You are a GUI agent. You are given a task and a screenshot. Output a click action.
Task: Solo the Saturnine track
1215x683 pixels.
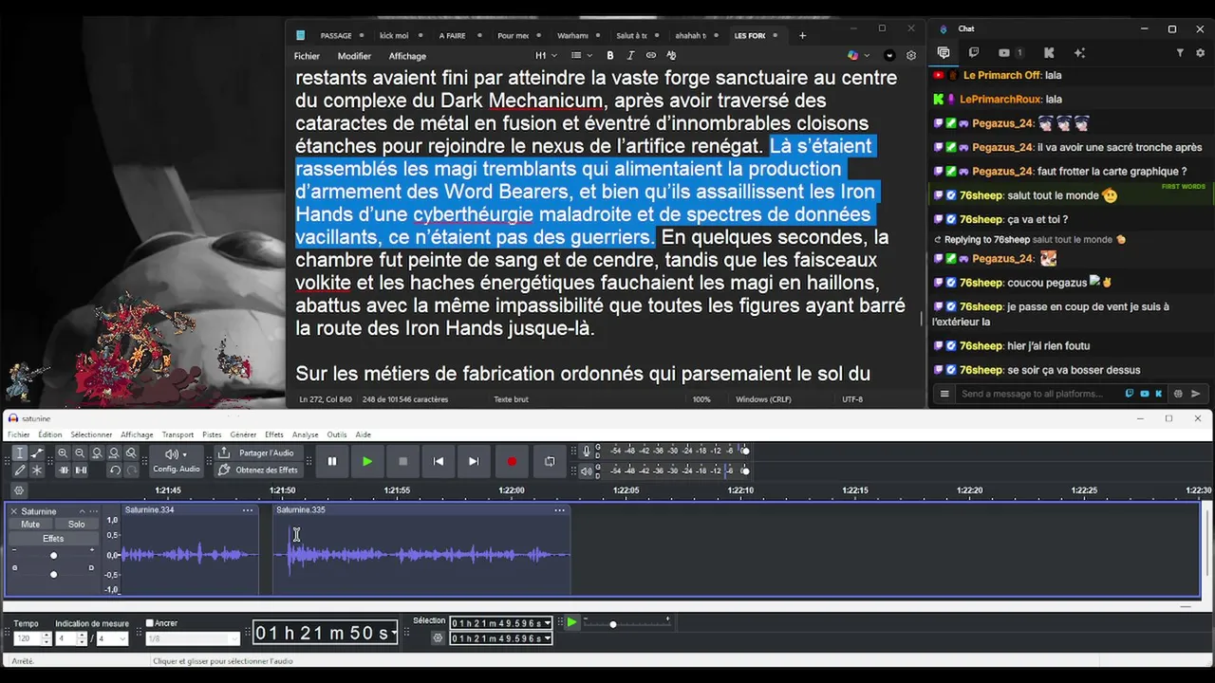pyautogui.click(x=76, y=525)
